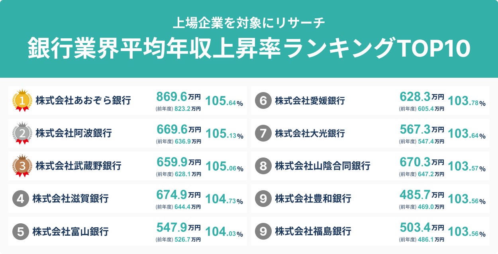Click the 株式会社滋賀銀行 entry name

click(71, 198)
